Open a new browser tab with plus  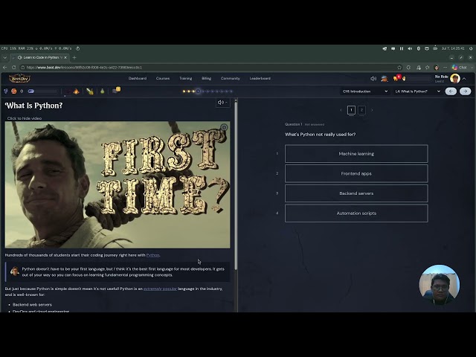(74, 57)
